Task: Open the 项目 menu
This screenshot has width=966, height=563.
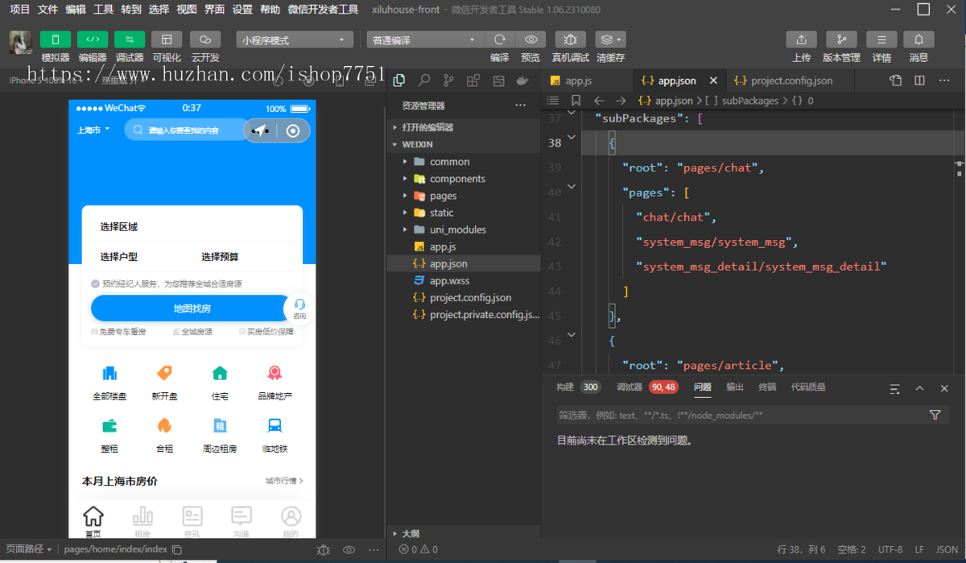Action: [x=19, y=10]
